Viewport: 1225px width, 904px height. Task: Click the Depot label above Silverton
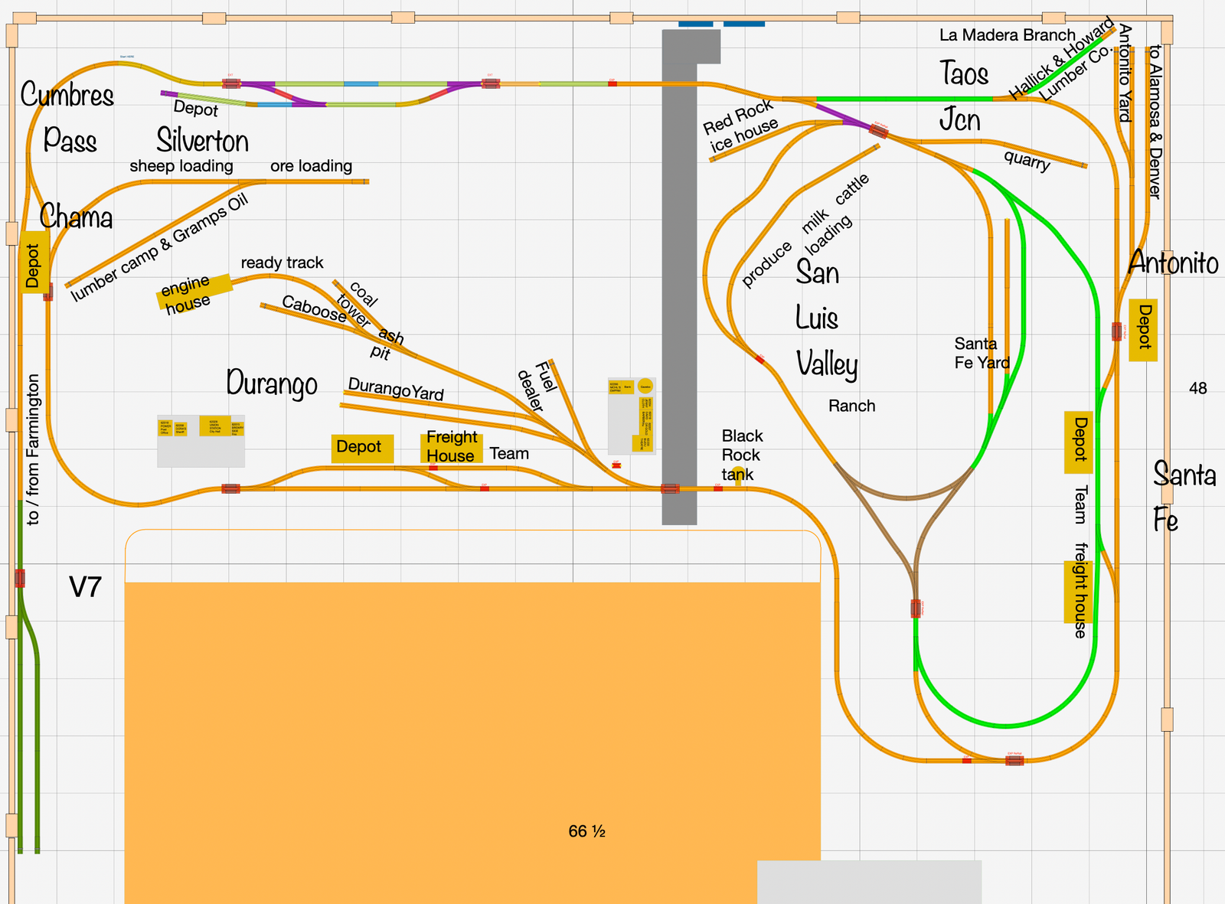pyautogui.click(x=196, y=109)
